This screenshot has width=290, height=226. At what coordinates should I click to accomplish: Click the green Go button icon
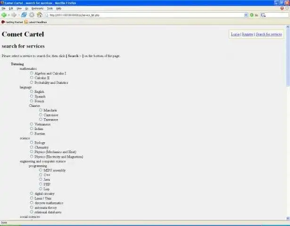[251, 15]
